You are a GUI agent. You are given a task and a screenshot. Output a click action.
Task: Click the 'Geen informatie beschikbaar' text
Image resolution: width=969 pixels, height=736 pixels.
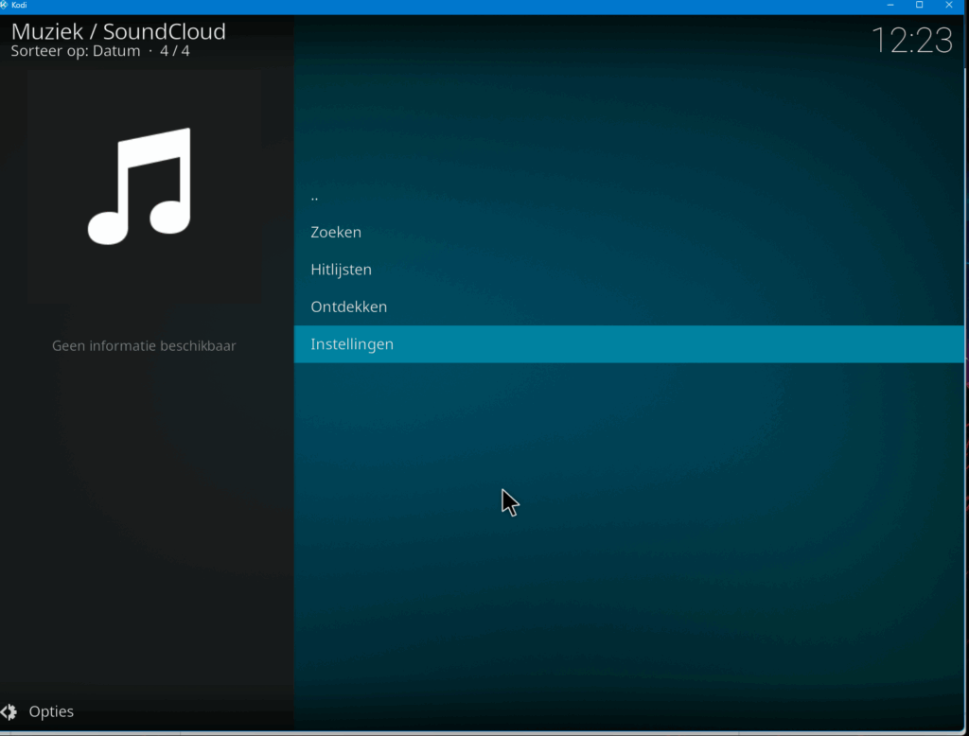click(x=144, y=346)
